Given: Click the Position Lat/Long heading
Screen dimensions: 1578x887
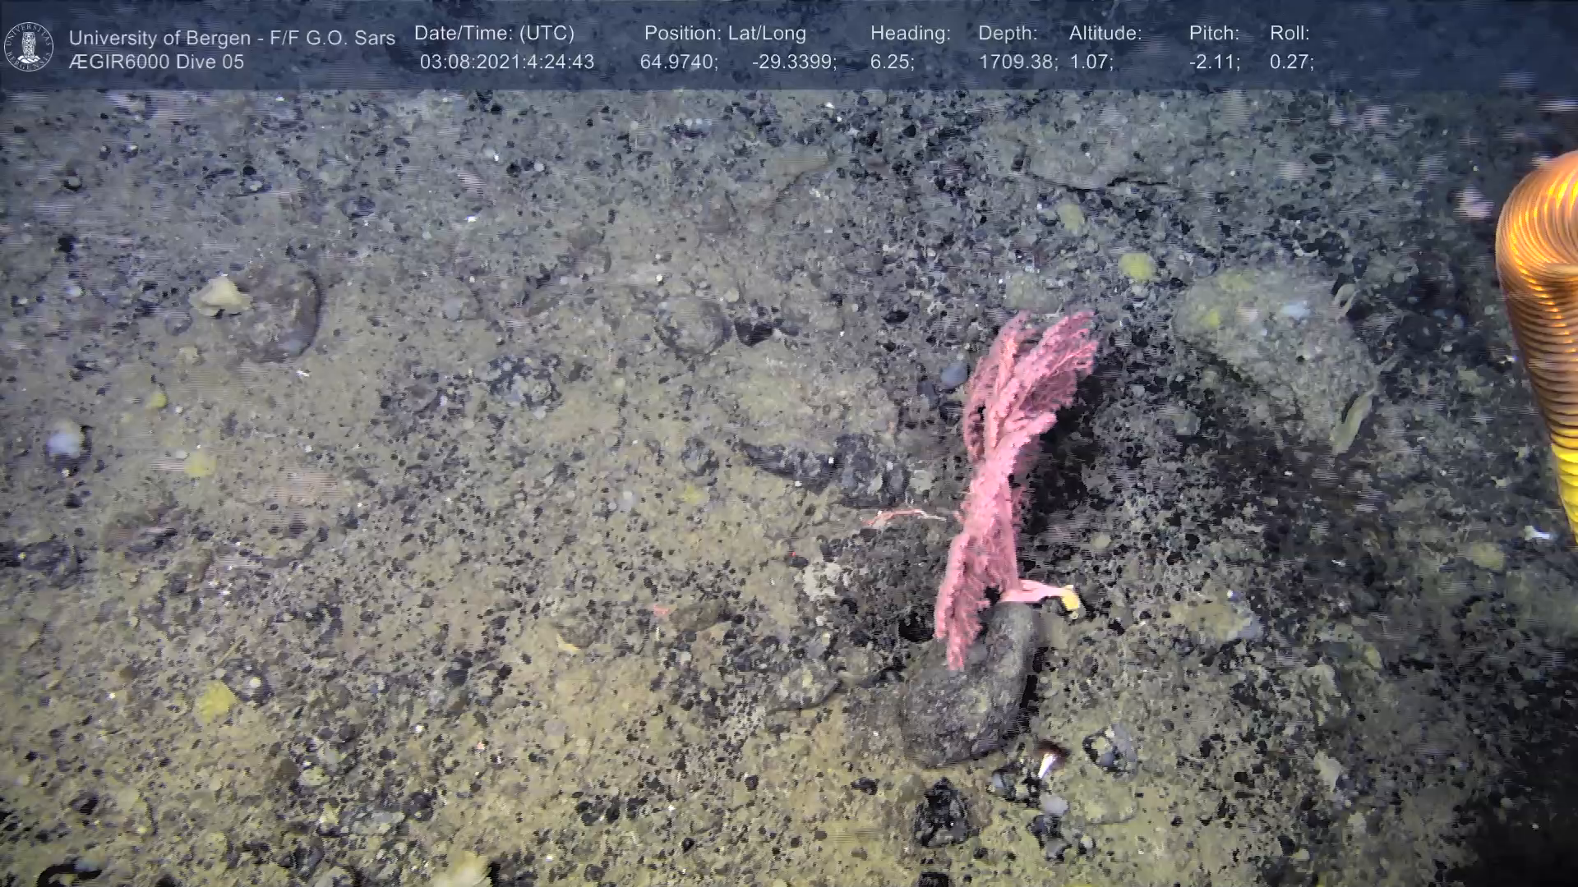Looking at the screenshot, I should pyautogui.click(x=725, y=34).
